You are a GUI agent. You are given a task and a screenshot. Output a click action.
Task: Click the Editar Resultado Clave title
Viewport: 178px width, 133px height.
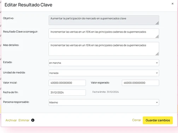coord(28,5)
